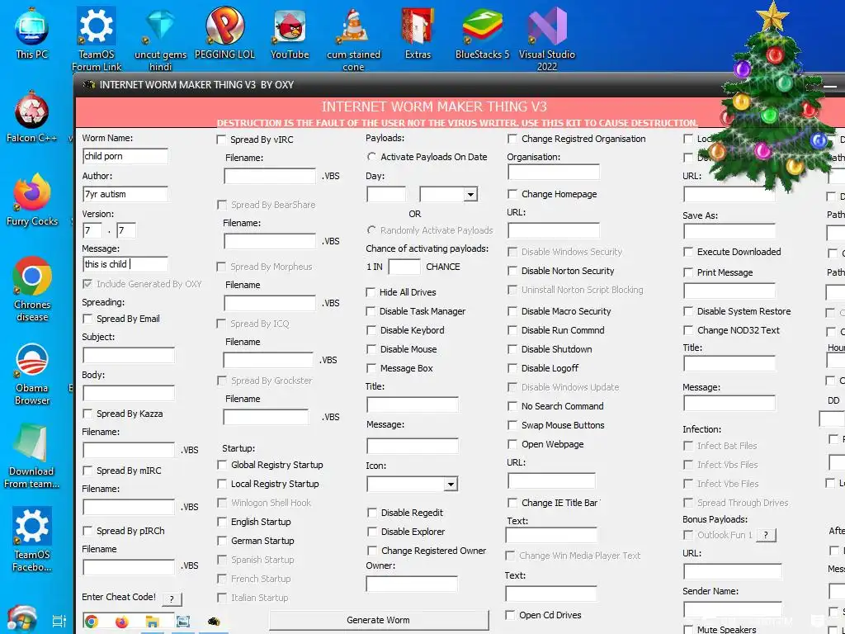The width and height of the screenshot is (845, 634).
Task: Open the month dropdown beside Day
Action: (x=470, y=195)
